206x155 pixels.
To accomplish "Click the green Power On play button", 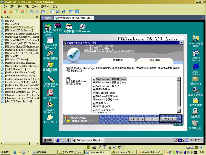I will [17, 12].
